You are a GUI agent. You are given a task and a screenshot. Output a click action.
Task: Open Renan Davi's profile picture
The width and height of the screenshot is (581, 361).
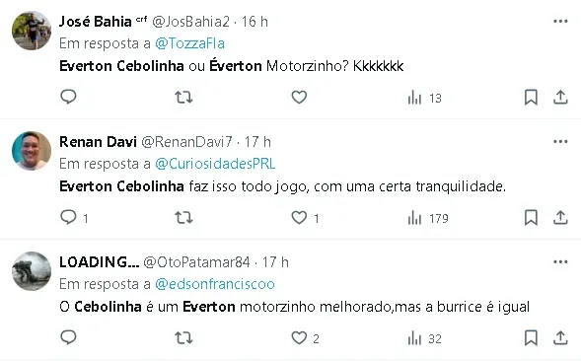point(32,151)
